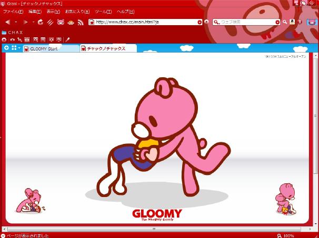Click the magnifier search button
The image size is (319, 238).
pyautogui.click(x=285, y=22)
